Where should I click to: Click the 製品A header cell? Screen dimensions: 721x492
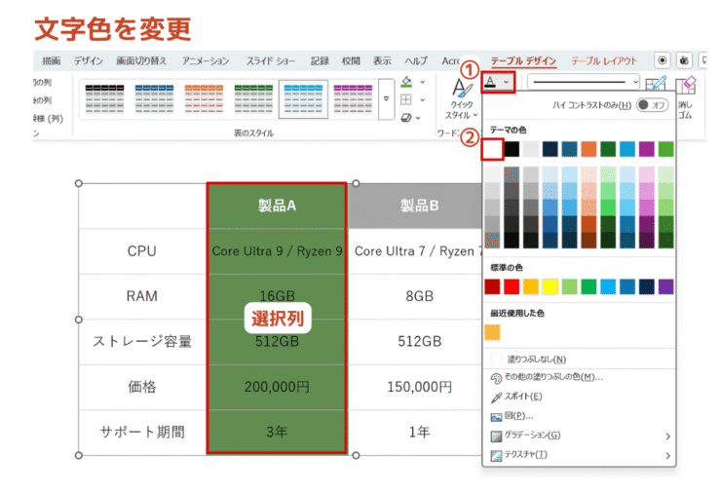(x=277, y=206)
